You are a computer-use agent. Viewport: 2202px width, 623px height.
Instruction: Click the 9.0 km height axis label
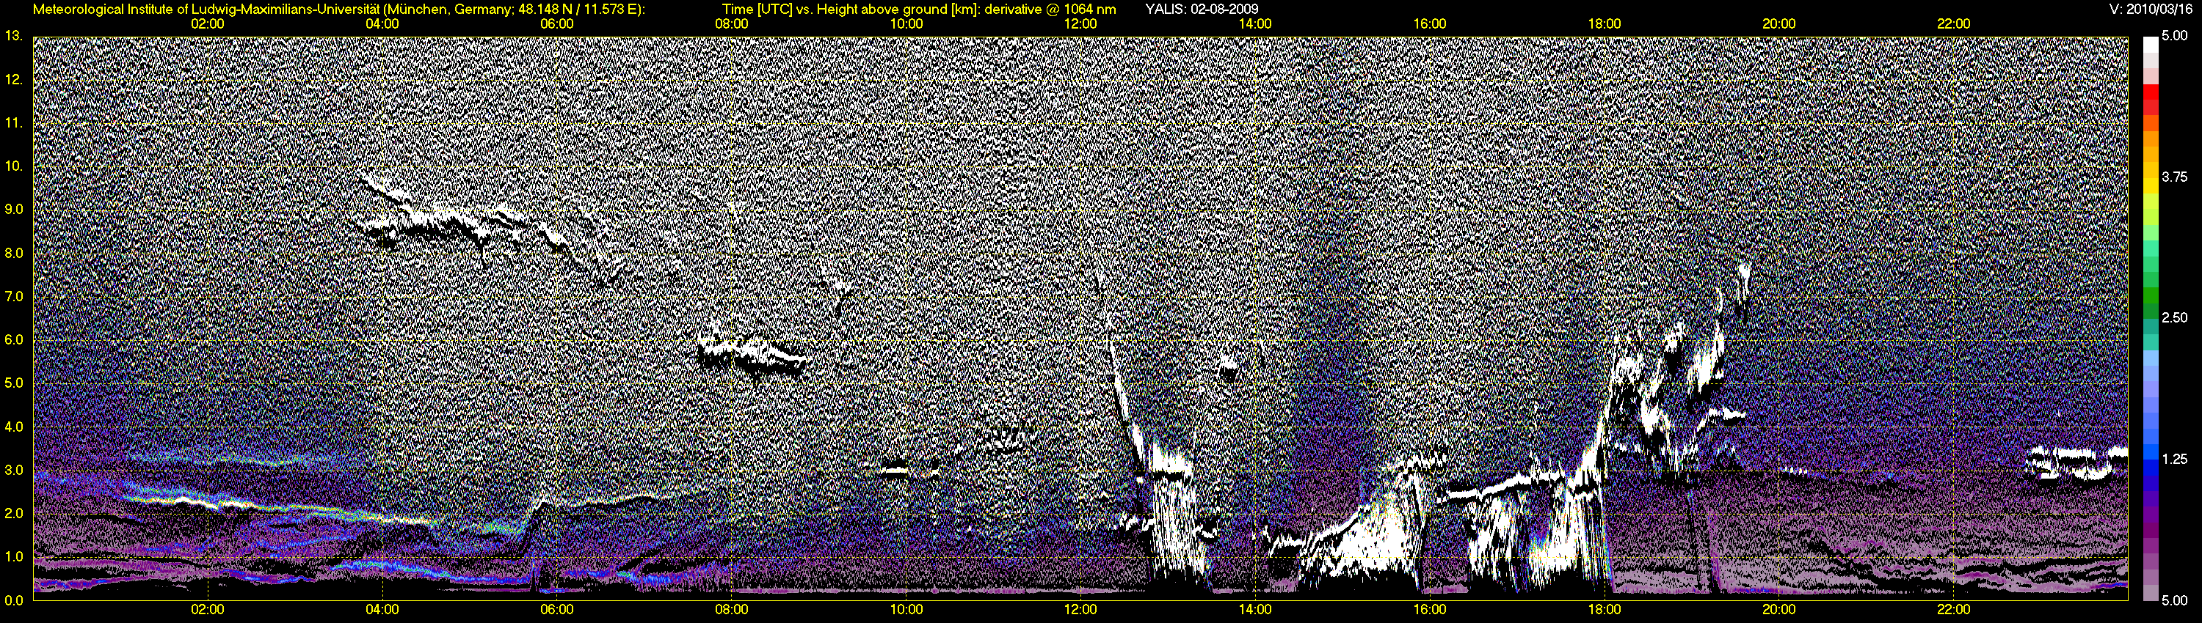pyautogui.click(x=14, y=210)
